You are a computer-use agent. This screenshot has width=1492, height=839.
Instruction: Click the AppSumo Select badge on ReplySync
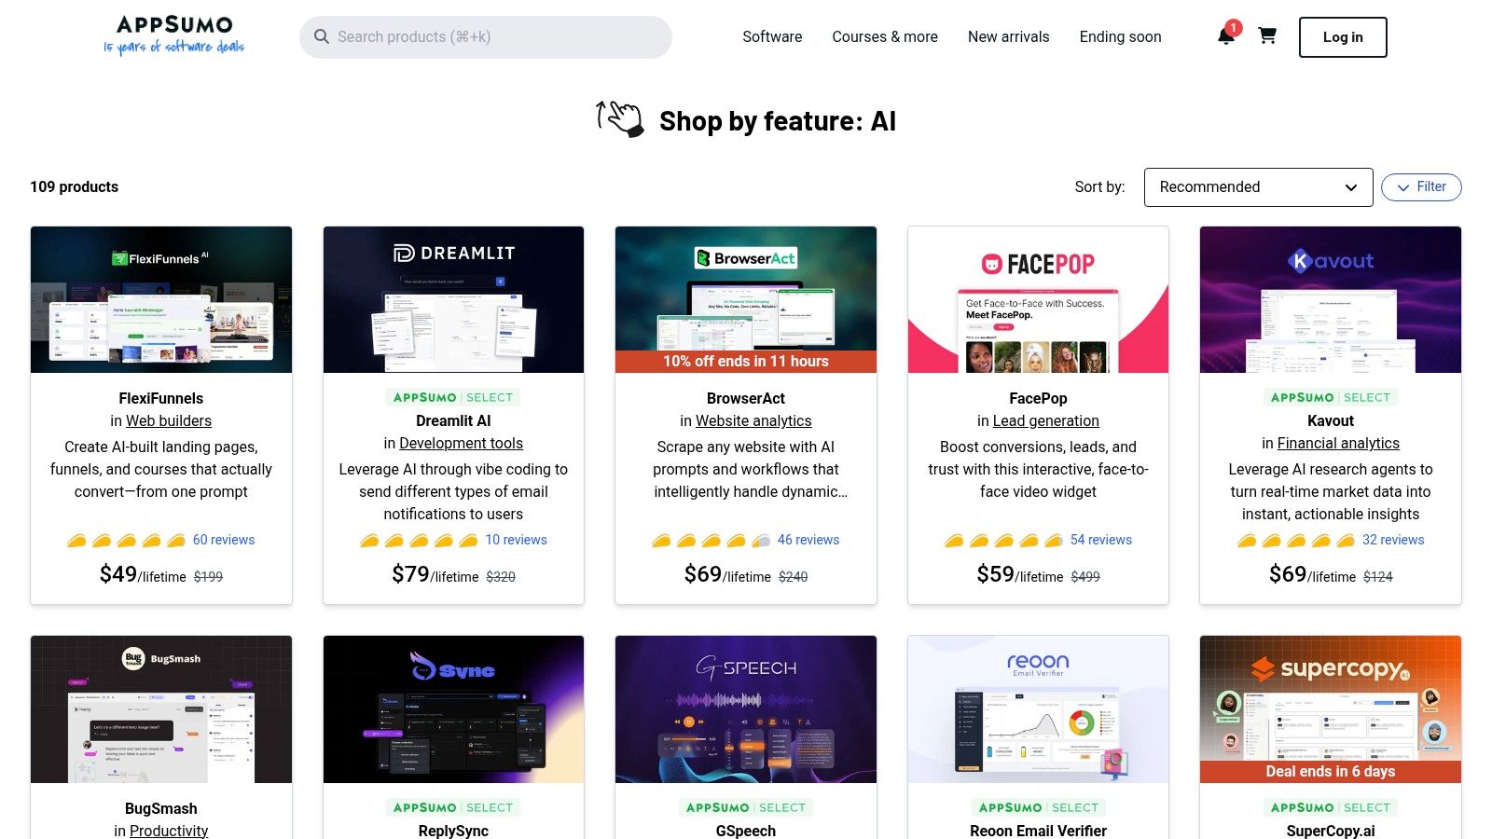(453, 807)
